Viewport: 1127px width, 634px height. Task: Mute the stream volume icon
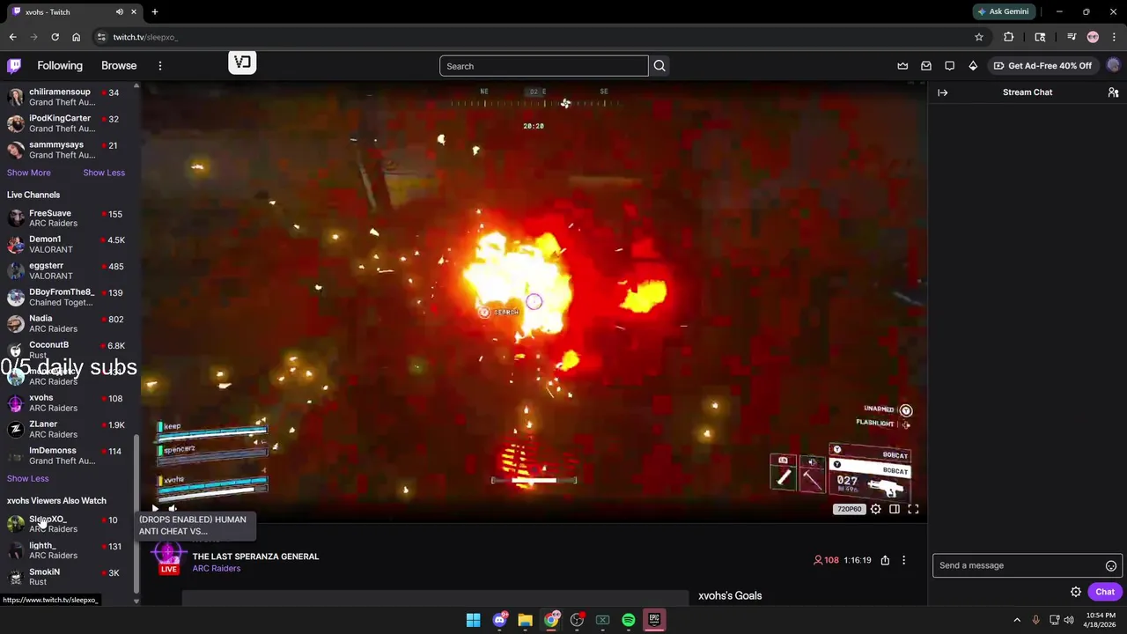(x=173, y=509)
